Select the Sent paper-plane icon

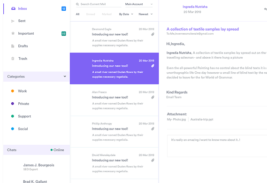pyautogui.click(x=13, y=21)
